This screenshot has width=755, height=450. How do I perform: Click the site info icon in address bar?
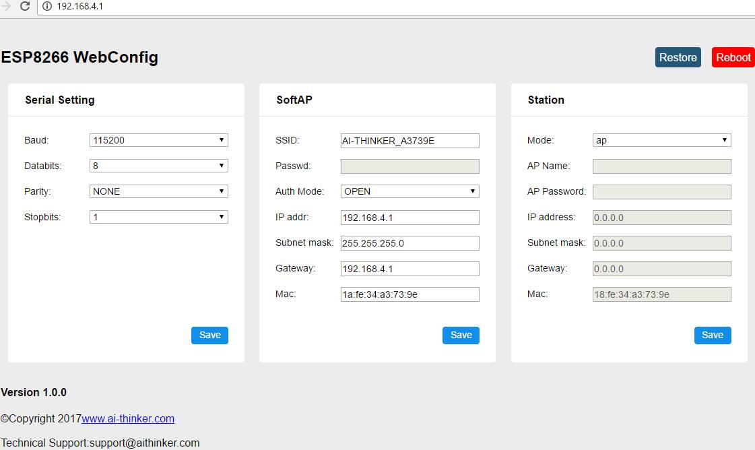47,6
